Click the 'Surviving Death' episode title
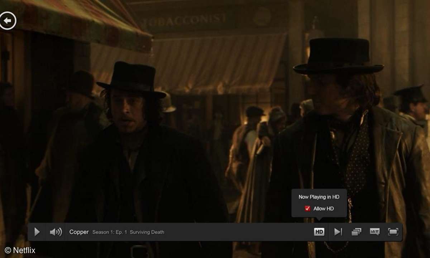This screenshot has width=430, height=258. (x=147, y=232)
